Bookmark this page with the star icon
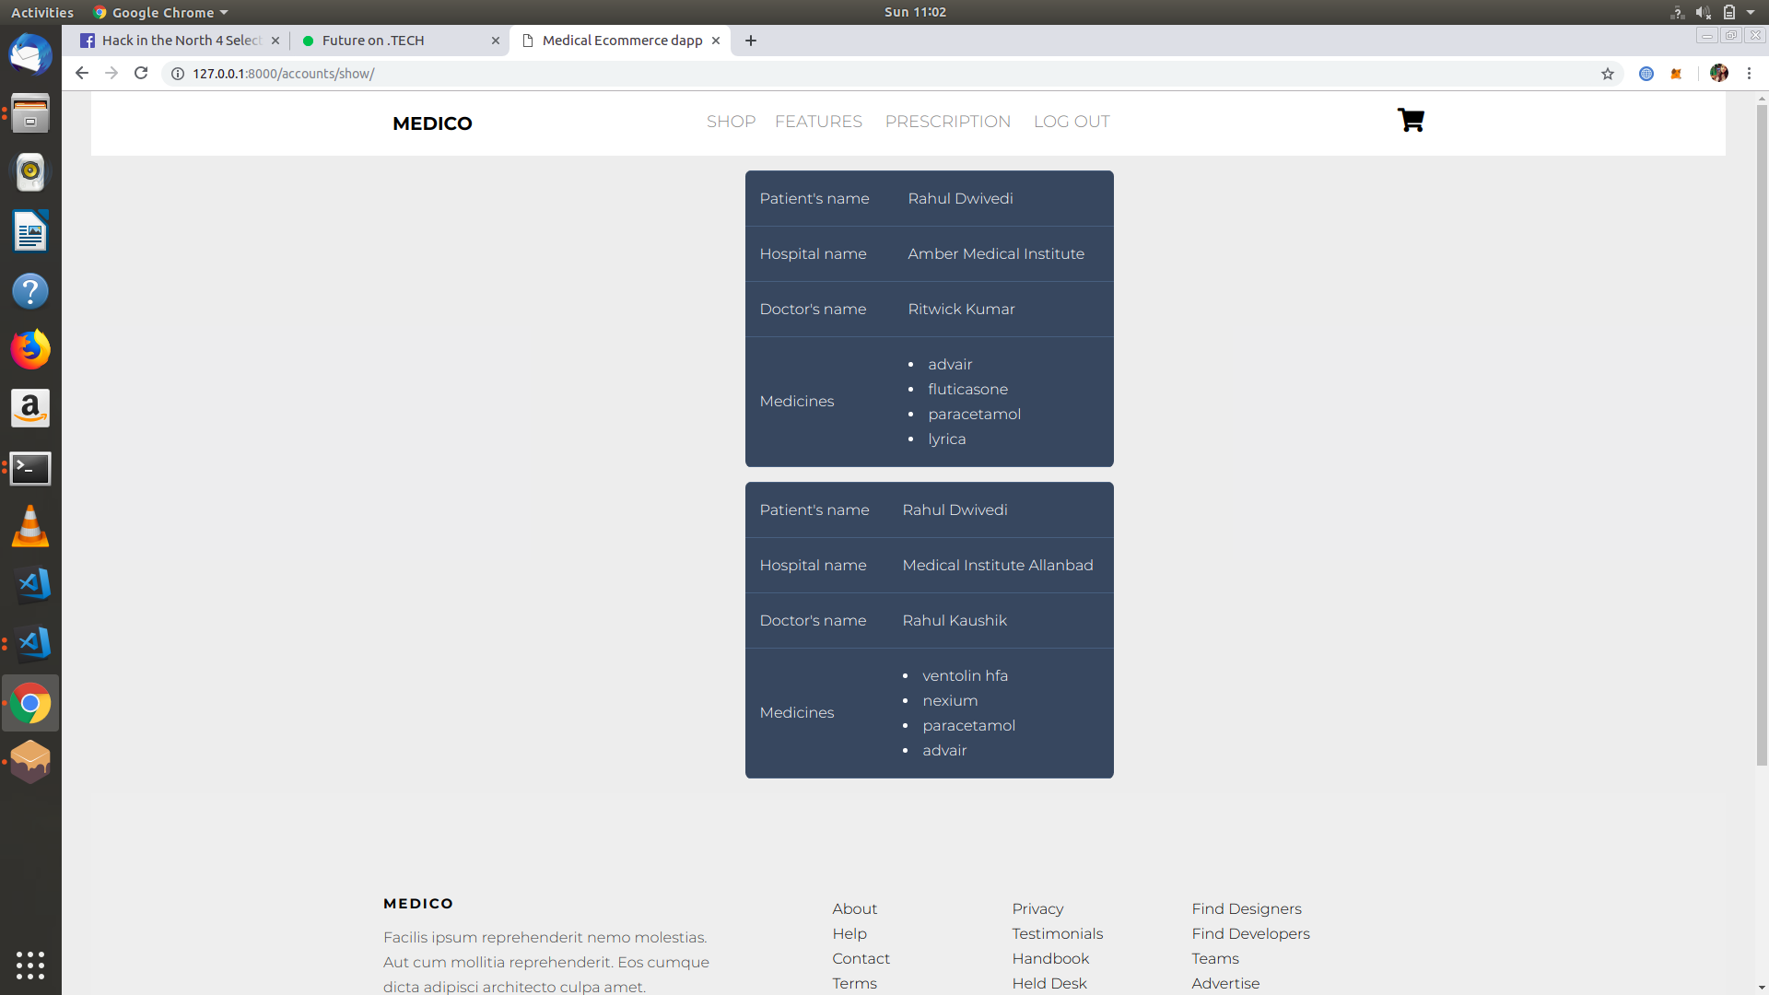Image resolution: width=1769 pixels, height=995 pixels. (x=1607, y=74)
